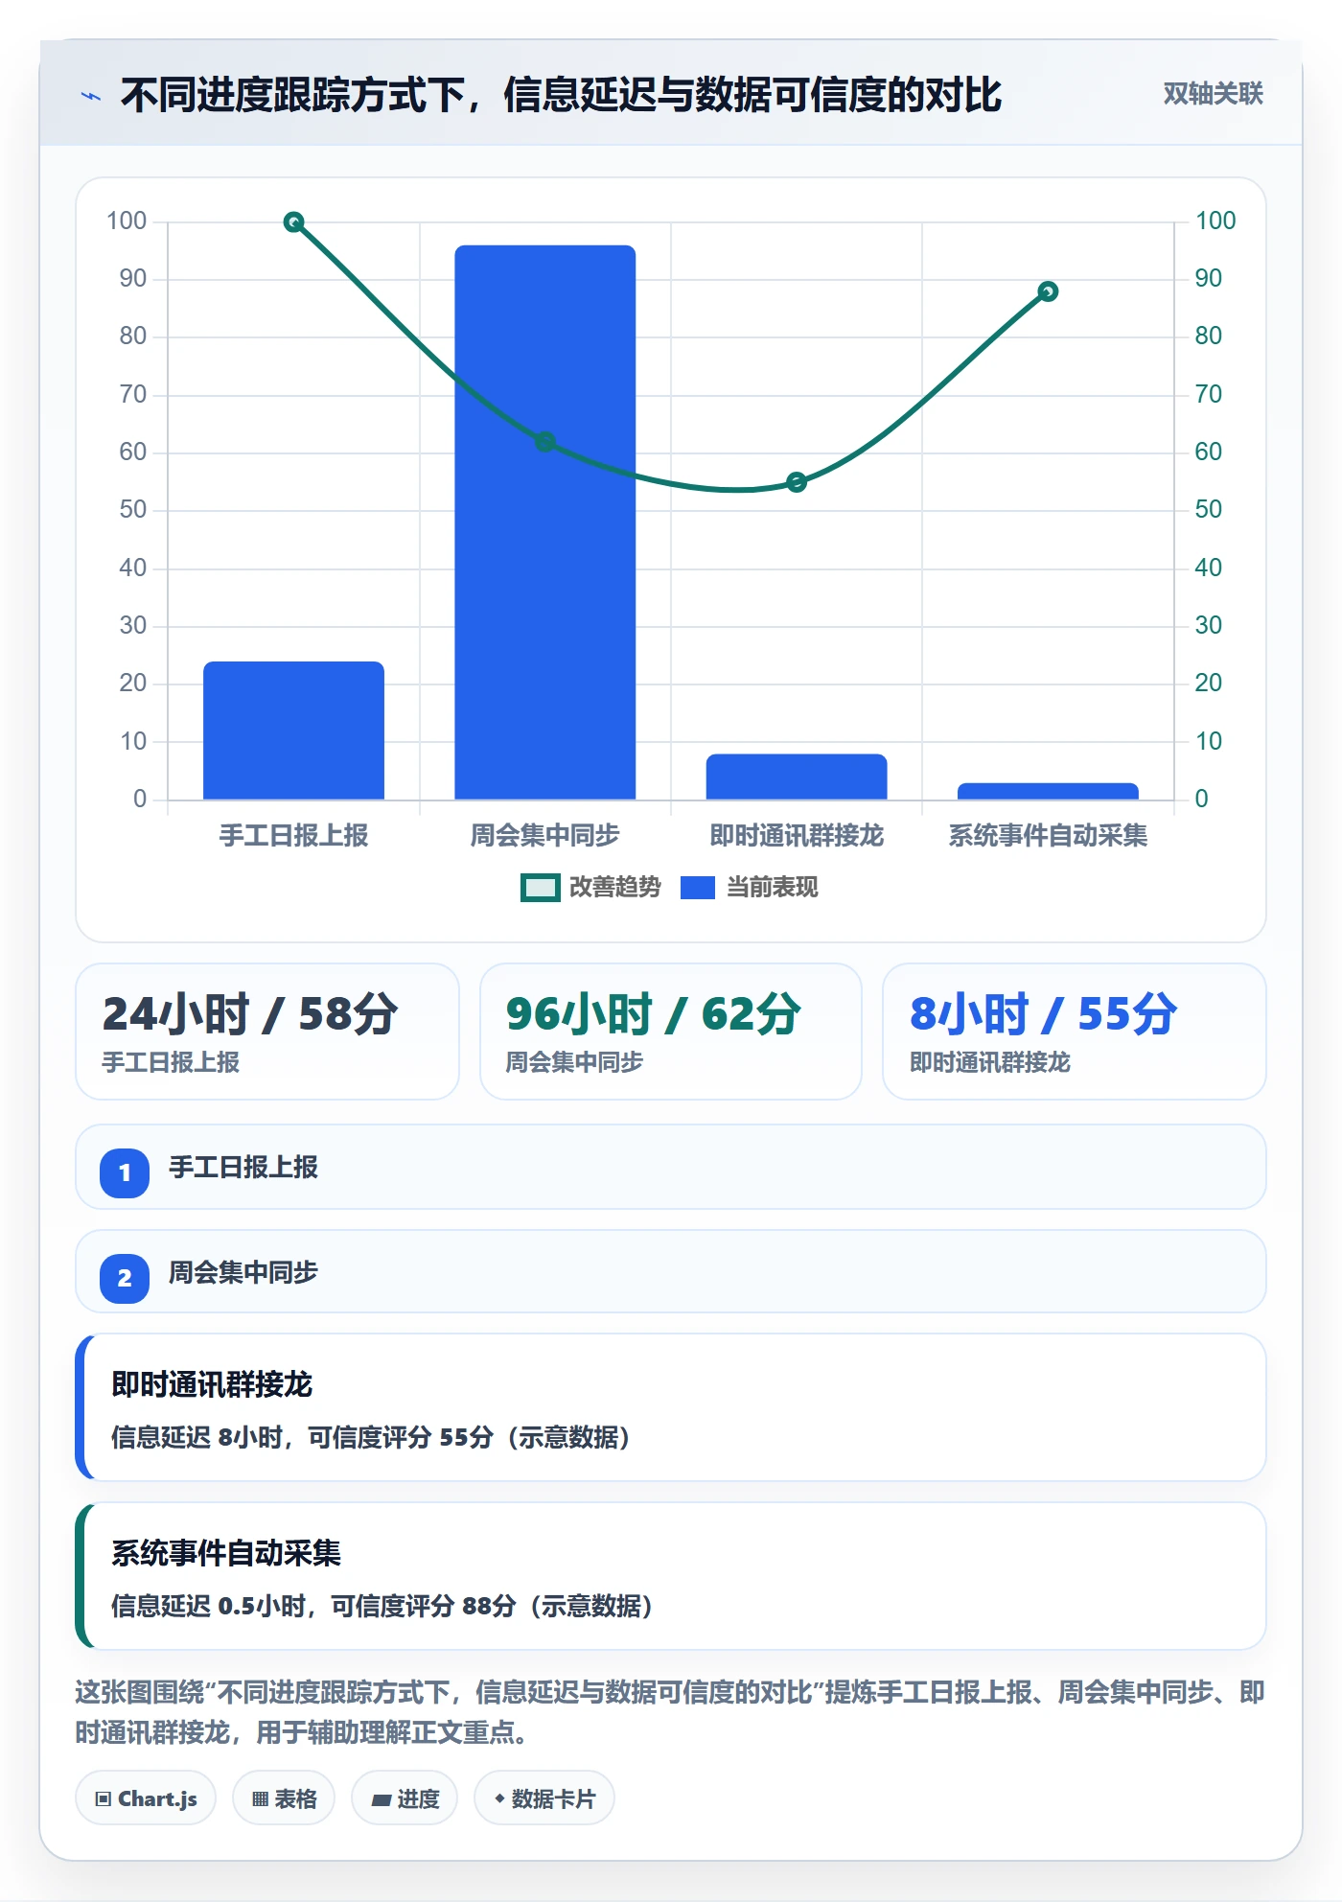1342x1902 pixels.
Task: Click the diamond icon in the 数据卡片 tag
Action: pyautogui.click(x=499, y=1798)
